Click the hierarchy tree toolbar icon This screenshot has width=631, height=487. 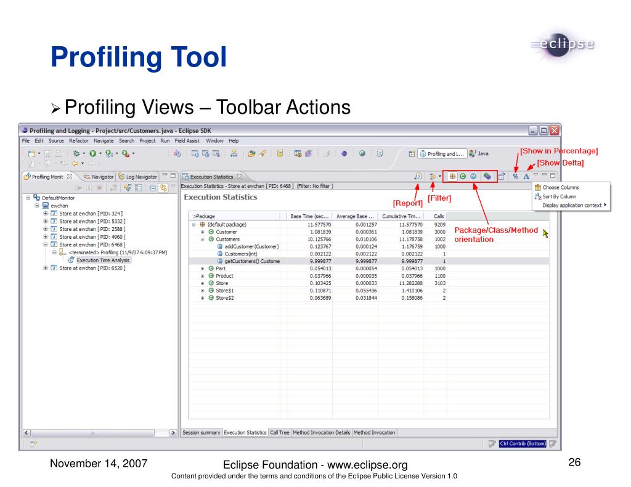coord(234,154)
